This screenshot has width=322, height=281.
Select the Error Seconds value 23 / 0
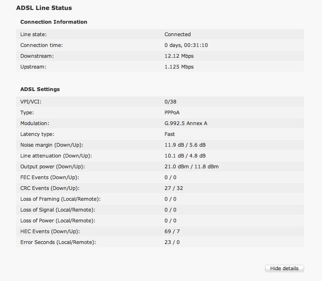coord(172,242)
